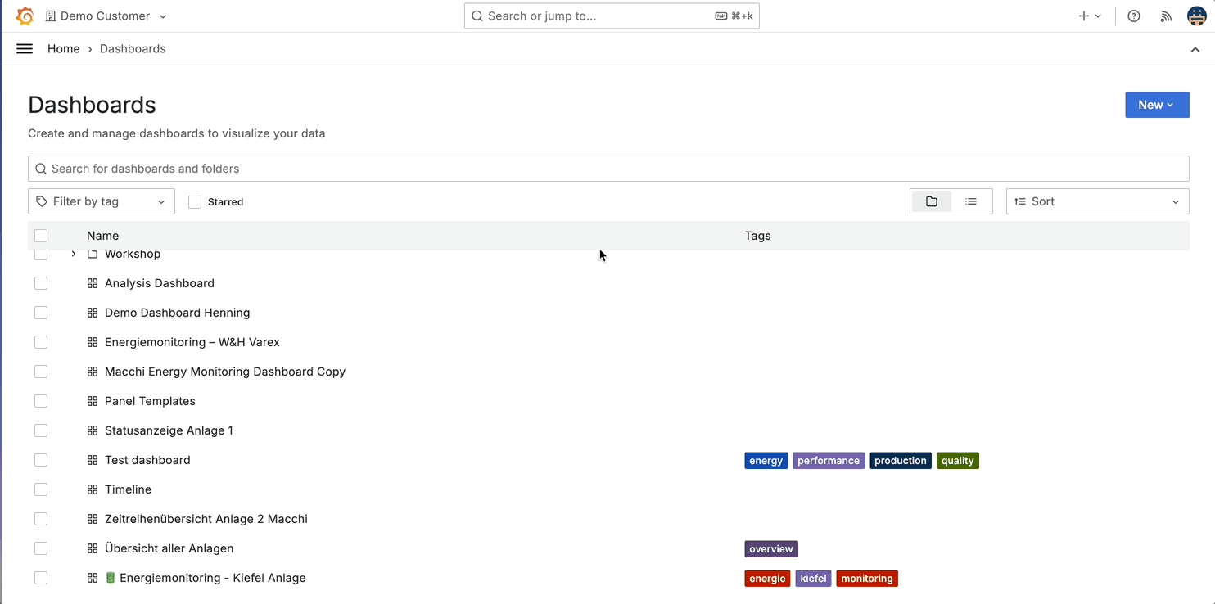Screen dimensions: 1215x604
Task: Open the help question mark icon
Action: 1133,16
